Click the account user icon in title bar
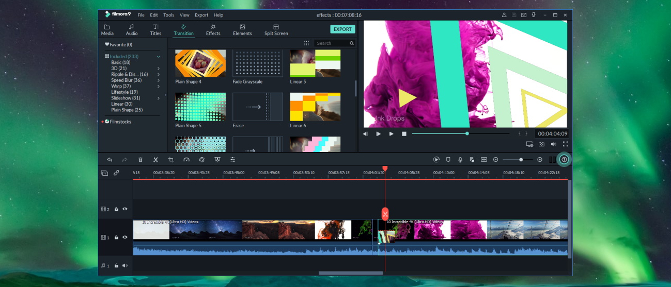The height and width of the screenshot is (287, 671). (504, 15)
